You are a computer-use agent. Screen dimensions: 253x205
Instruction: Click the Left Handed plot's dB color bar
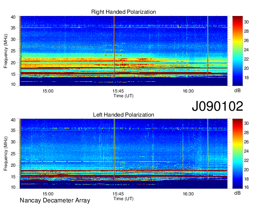(237, 154)
